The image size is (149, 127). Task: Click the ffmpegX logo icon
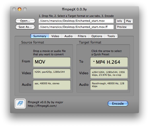tap(20, 103)
